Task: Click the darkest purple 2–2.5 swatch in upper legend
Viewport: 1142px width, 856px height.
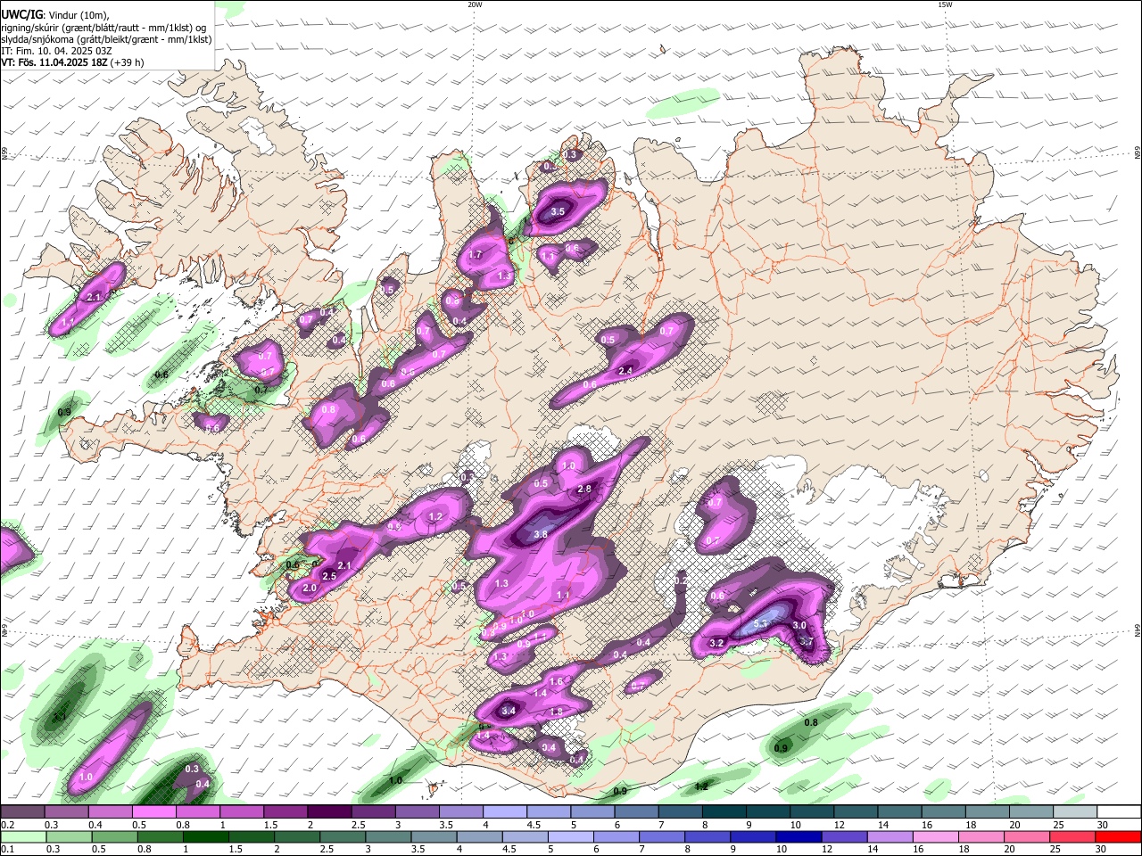Action: tap(329, 811)
